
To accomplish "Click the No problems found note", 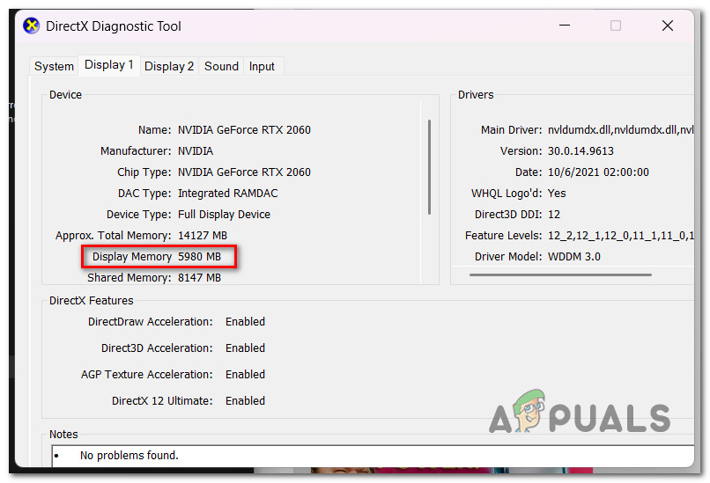I will (x=129, y=456).
